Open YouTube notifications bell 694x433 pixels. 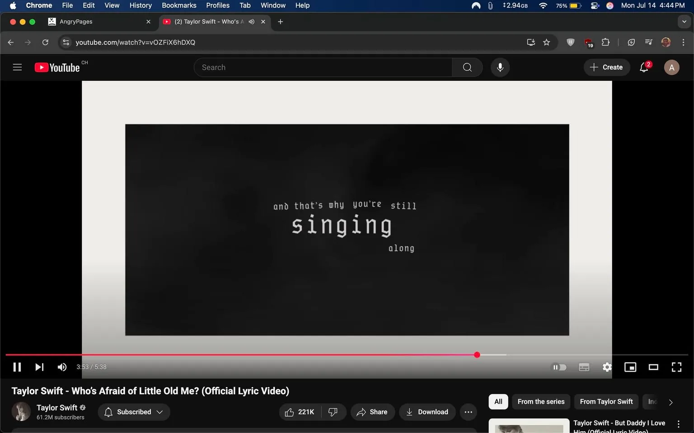click(643, 67)
